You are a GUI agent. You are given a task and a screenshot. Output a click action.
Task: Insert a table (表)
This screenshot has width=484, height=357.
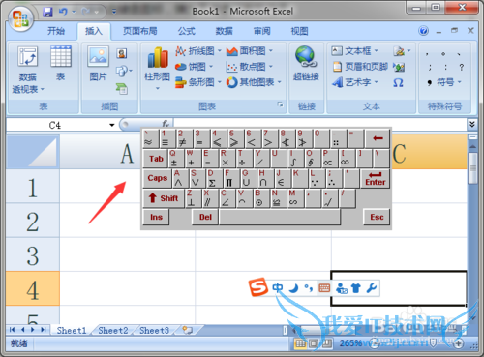point(61,63)
